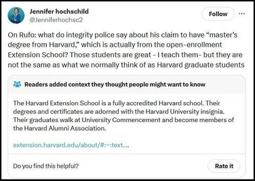The width and height of the screenshot is (255, 181).
Task: Click 'Harvard University insignia' in the note
Action: tap(185, 112)
